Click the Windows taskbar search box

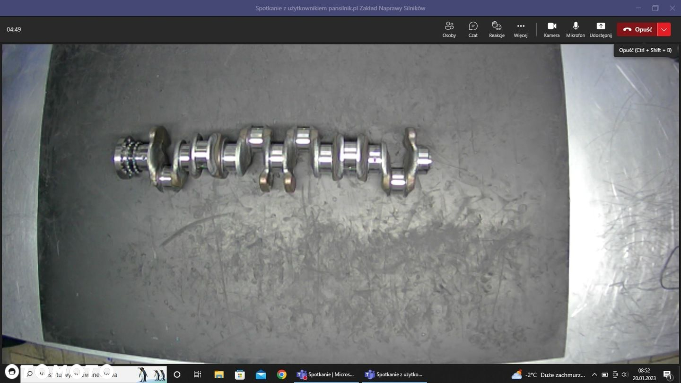pyautogui.click(x=94, y=374)
